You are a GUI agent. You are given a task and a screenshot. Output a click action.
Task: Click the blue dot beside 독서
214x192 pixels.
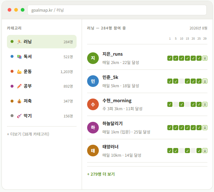[12, 56]
